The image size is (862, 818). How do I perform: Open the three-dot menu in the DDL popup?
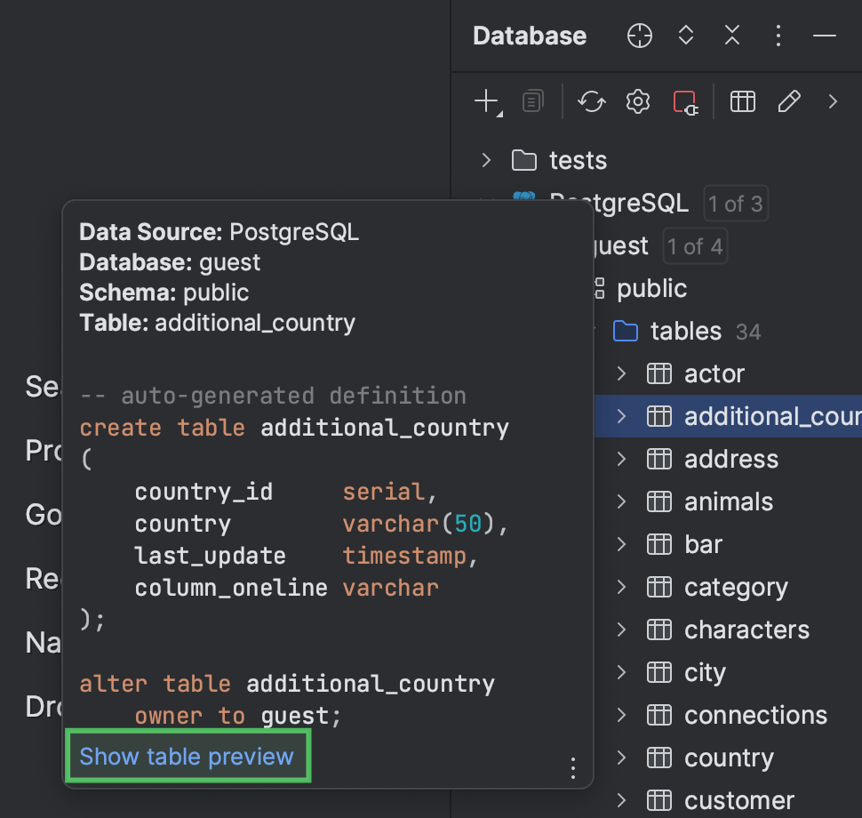tap(572, 768)
